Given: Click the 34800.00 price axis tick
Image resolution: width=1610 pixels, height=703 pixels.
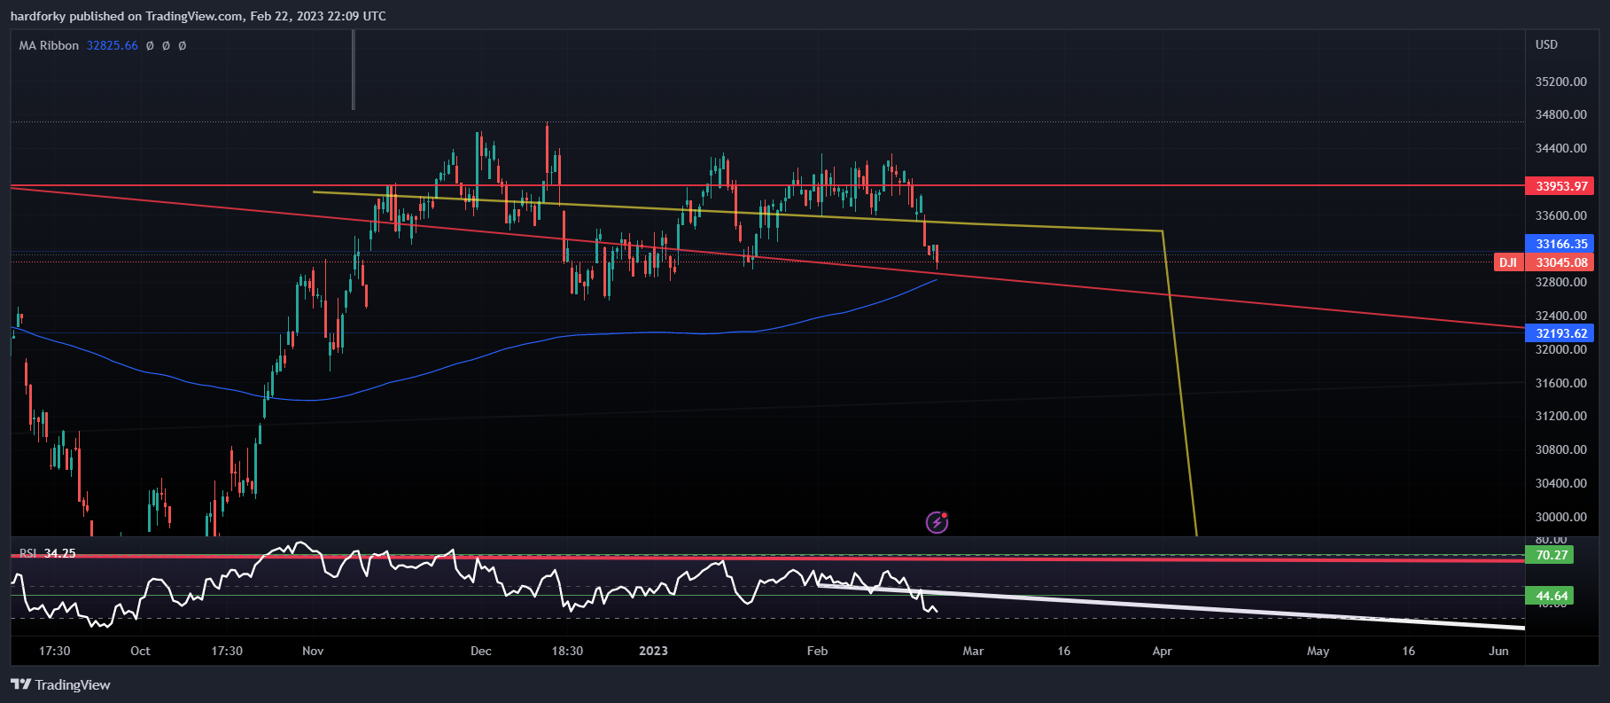Looking at the screenshot, I should pyautogui.click(x=1560, y=114).
